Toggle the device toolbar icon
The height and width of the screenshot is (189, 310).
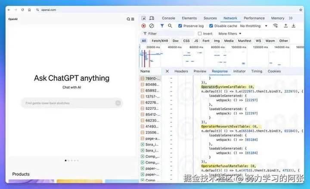152,18
